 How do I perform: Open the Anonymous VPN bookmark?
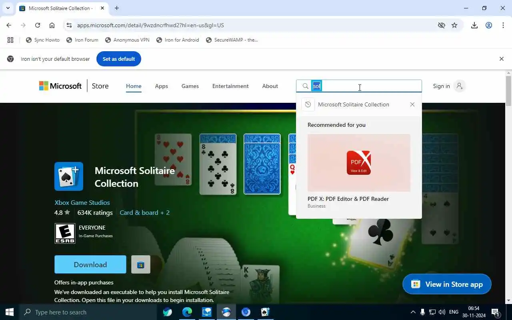pos(127,40)
